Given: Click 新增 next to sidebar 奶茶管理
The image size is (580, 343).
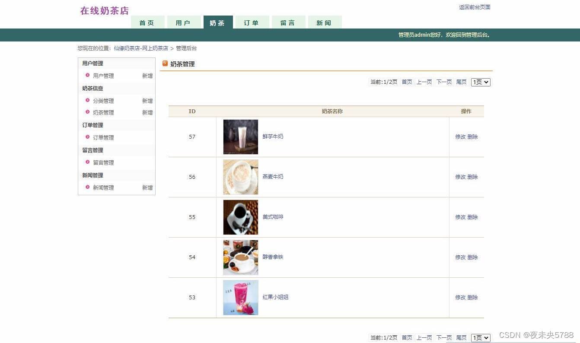Looking at the screenshot, I should (147, 112).
